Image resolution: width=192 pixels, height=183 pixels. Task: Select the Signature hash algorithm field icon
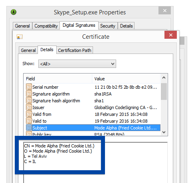pos(29,101)
